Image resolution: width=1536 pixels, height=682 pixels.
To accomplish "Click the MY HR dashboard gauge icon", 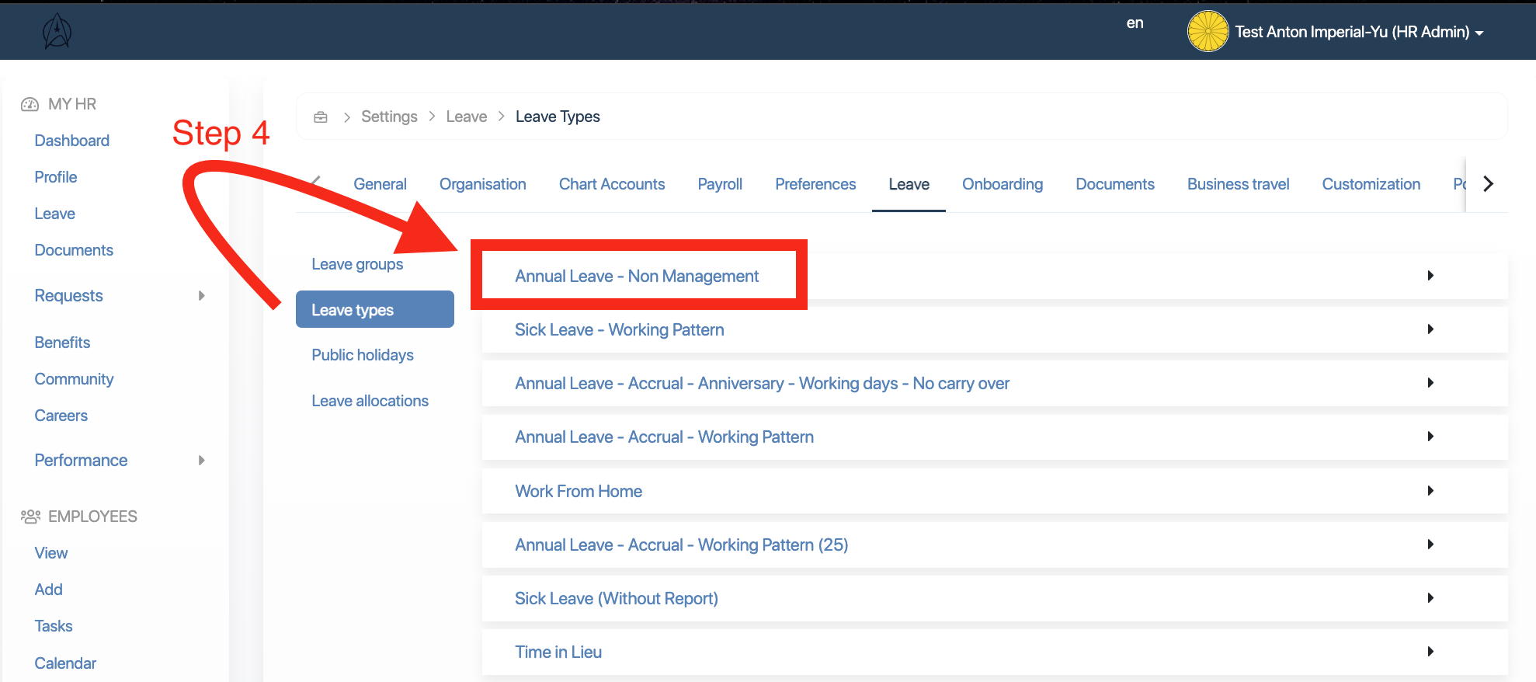I will coord(30,104).
